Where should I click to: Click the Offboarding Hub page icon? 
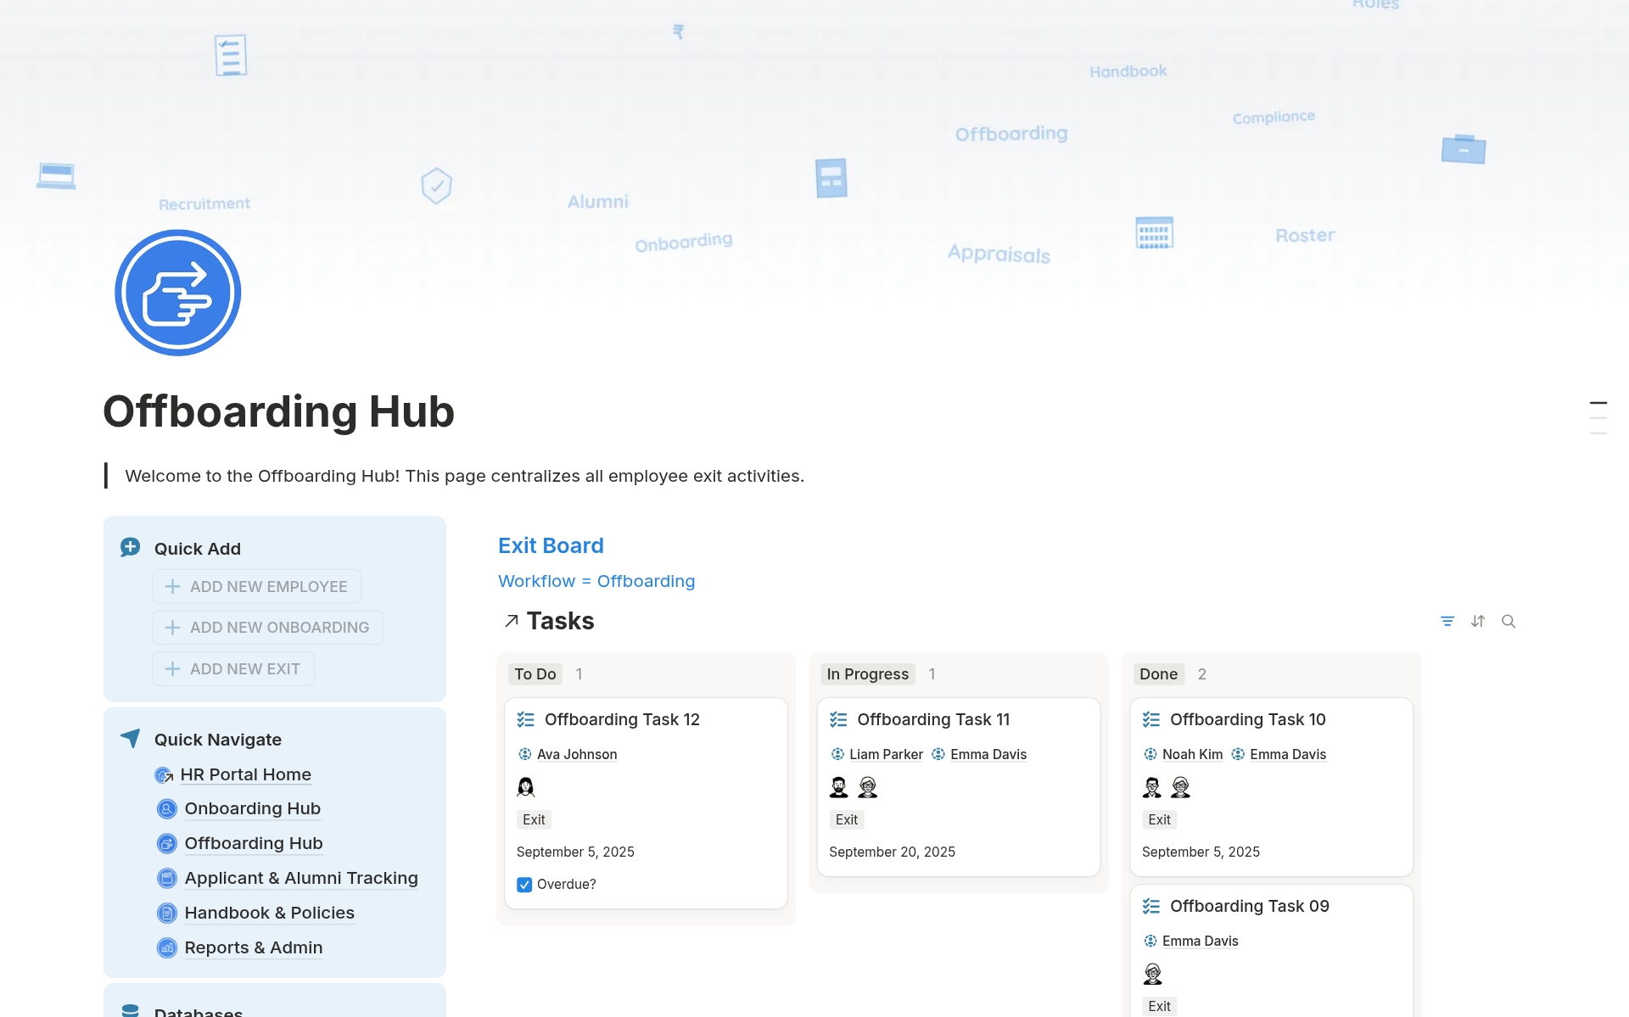(177, 293)
